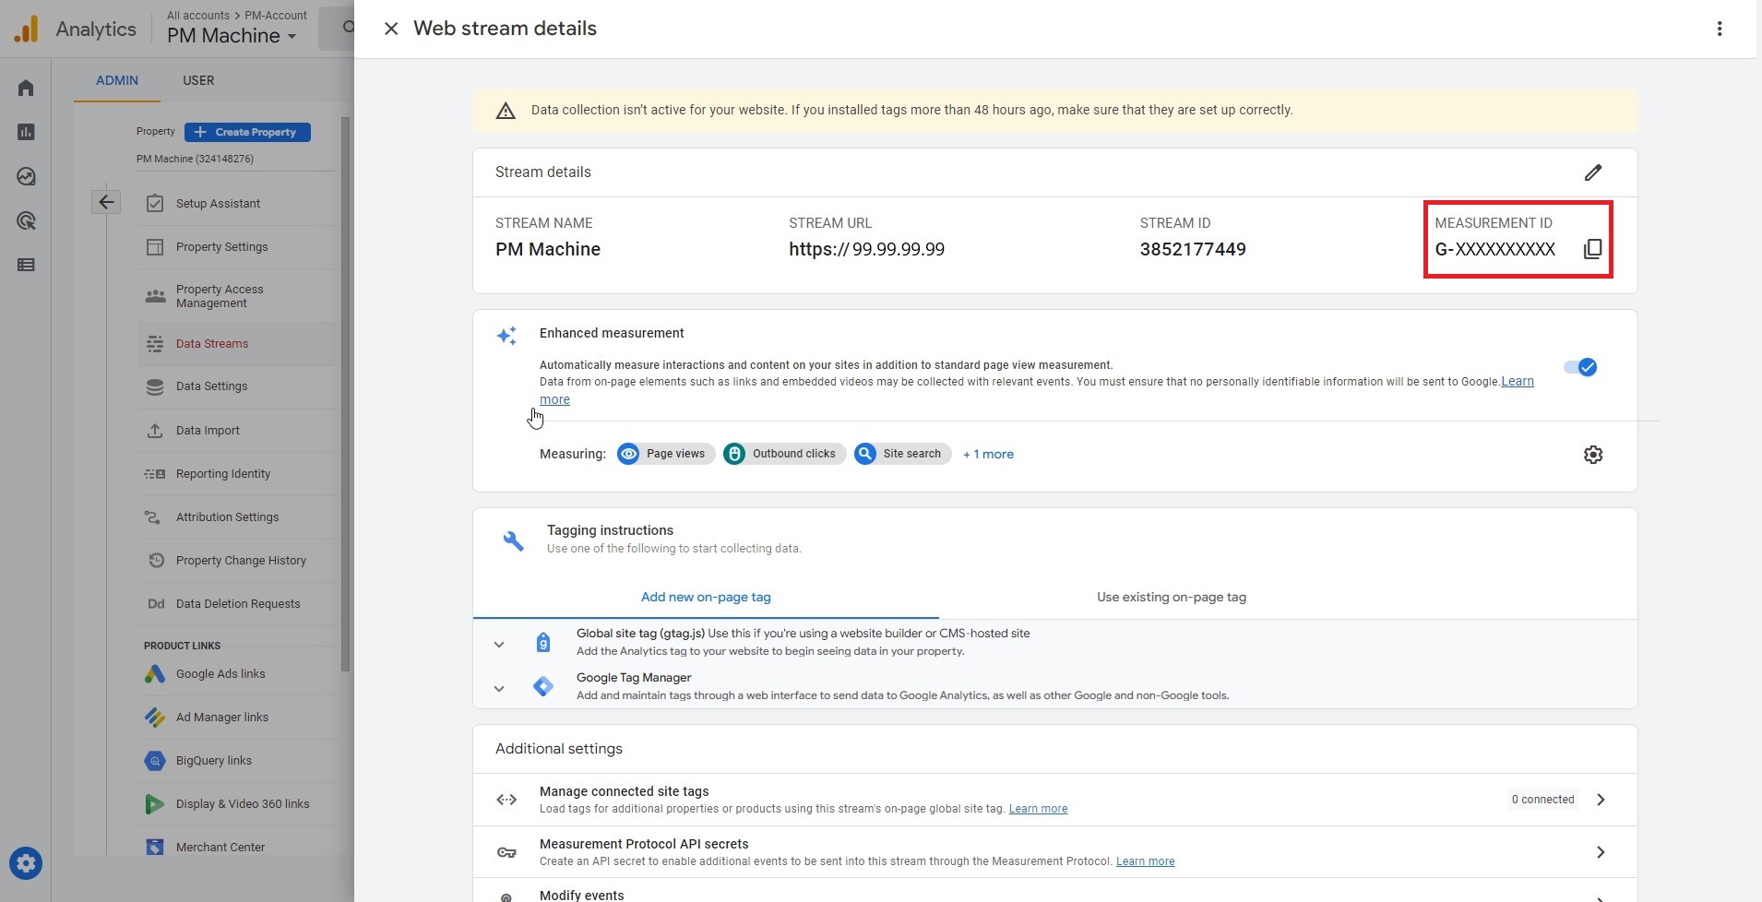The width and height of the screenshot is (1762, 902).
Task: Click stream ID value 3852177449
Action: 1193,249
